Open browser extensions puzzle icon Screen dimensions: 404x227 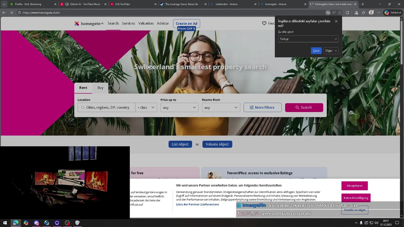(348, 13)
